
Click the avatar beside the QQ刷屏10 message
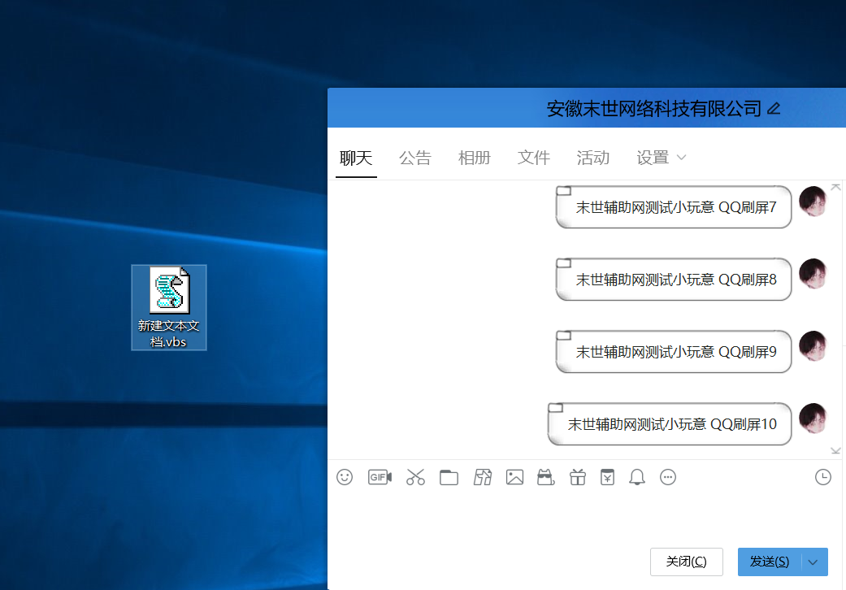[813, 418]
